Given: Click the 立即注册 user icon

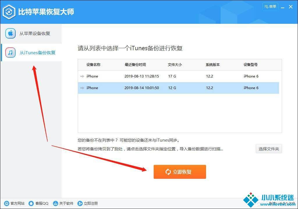Looking at the screenshot, I should [x=80, y=203].
